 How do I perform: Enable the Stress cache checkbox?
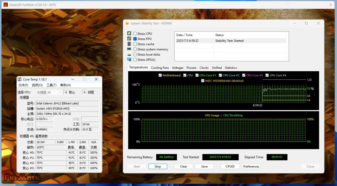(x=135, y=44)
